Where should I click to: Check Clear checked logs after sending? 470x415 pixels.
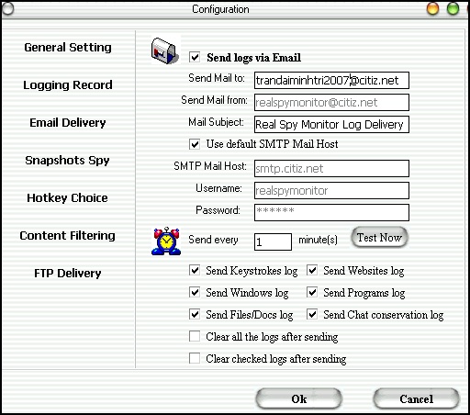pos(195,358)
